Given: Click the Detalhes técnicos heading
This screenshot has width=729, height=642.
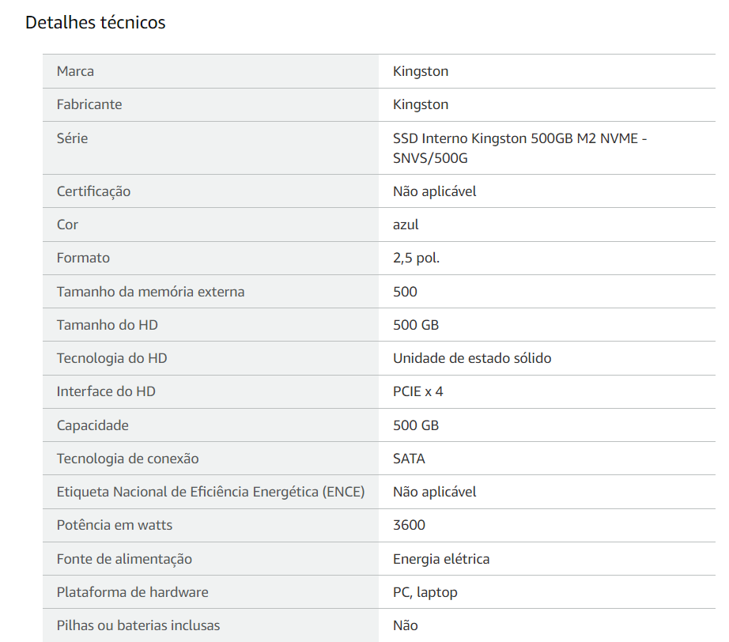Looking at the screenshot, I should 96,22.
